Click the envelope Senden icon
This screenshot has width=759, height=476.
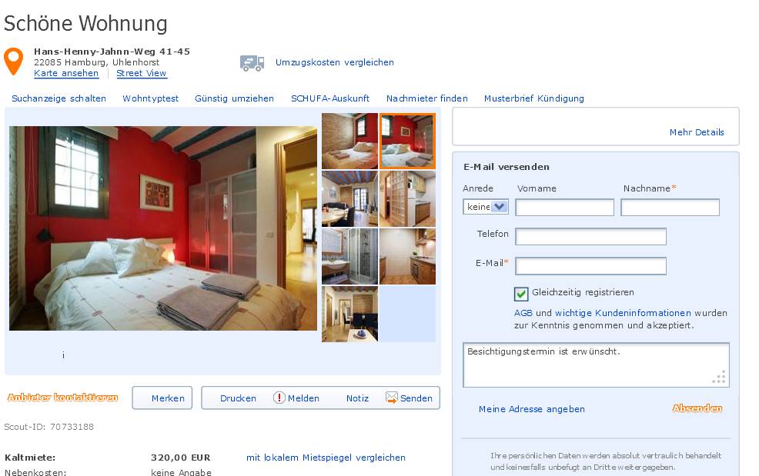(392, 398)
